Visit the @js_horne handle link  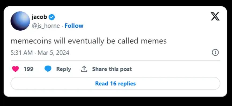pyautogui.click(x=46, y=26)
